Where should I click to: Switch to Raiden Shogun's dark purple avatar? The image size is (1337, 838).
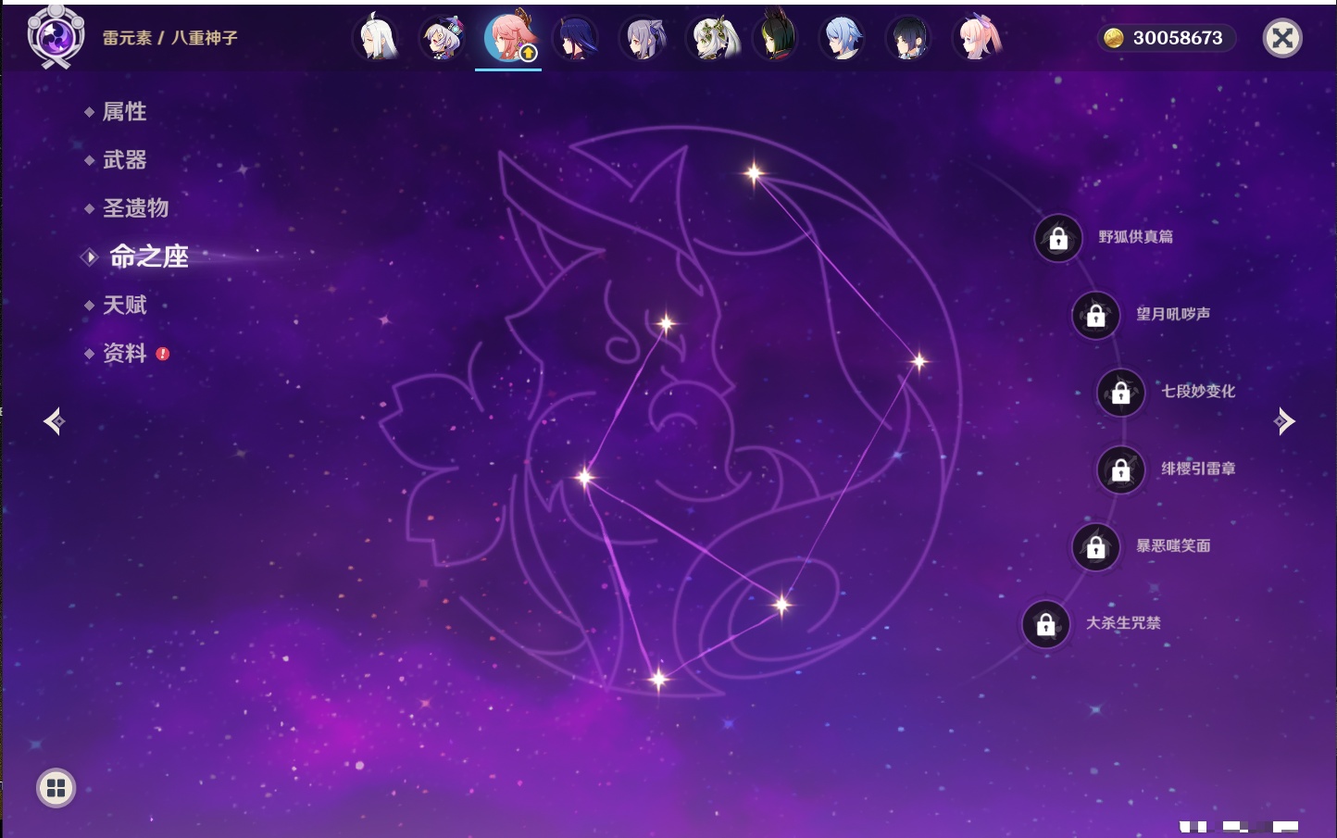576,38
